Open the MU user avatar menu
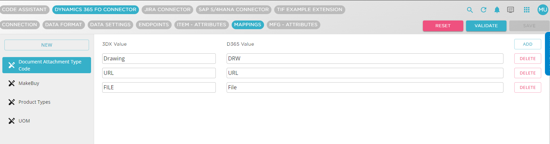This screenshot has height=144, width=550. (x=543, y=10)
